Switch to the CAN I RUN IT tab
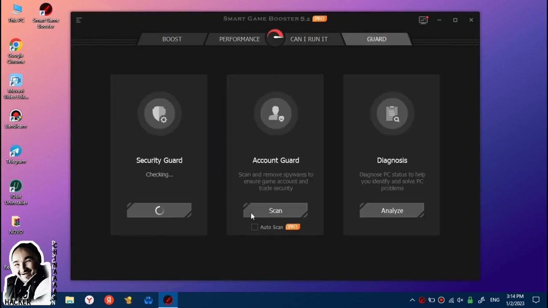The width and height of the screenshot is (548, 308). point(309,39)
